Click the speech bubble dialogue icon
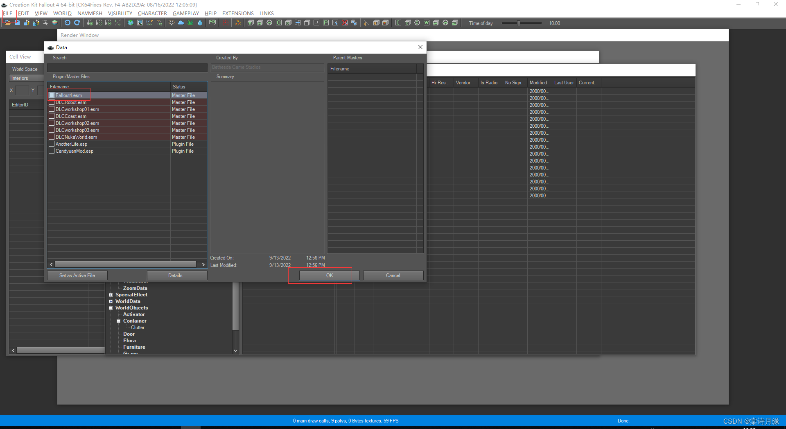The height and width of the screenshot is (429, 786). tap(212, 23)
